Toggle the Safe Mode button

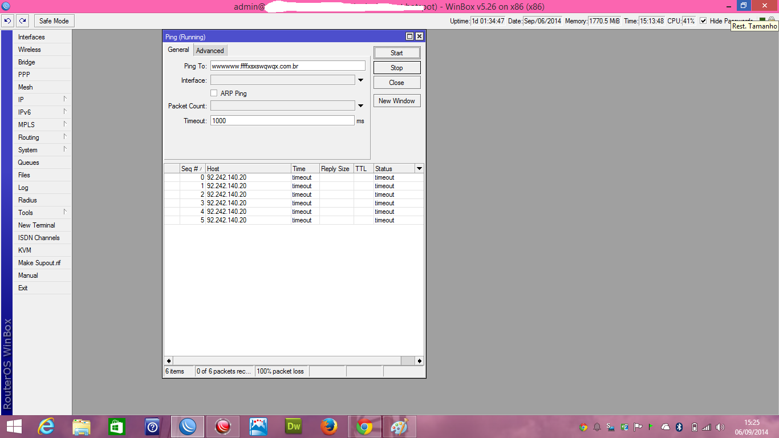click(54, 21)
